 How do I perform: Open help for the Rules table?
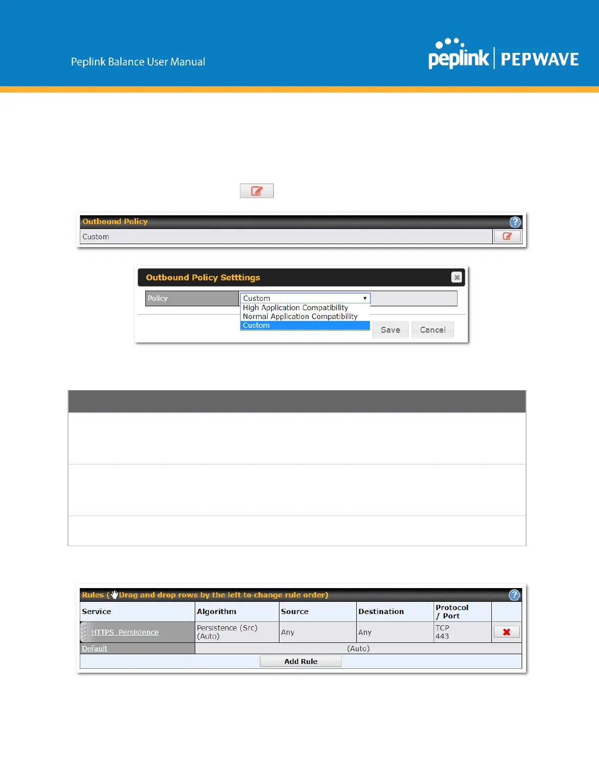[x=514, y=595]
